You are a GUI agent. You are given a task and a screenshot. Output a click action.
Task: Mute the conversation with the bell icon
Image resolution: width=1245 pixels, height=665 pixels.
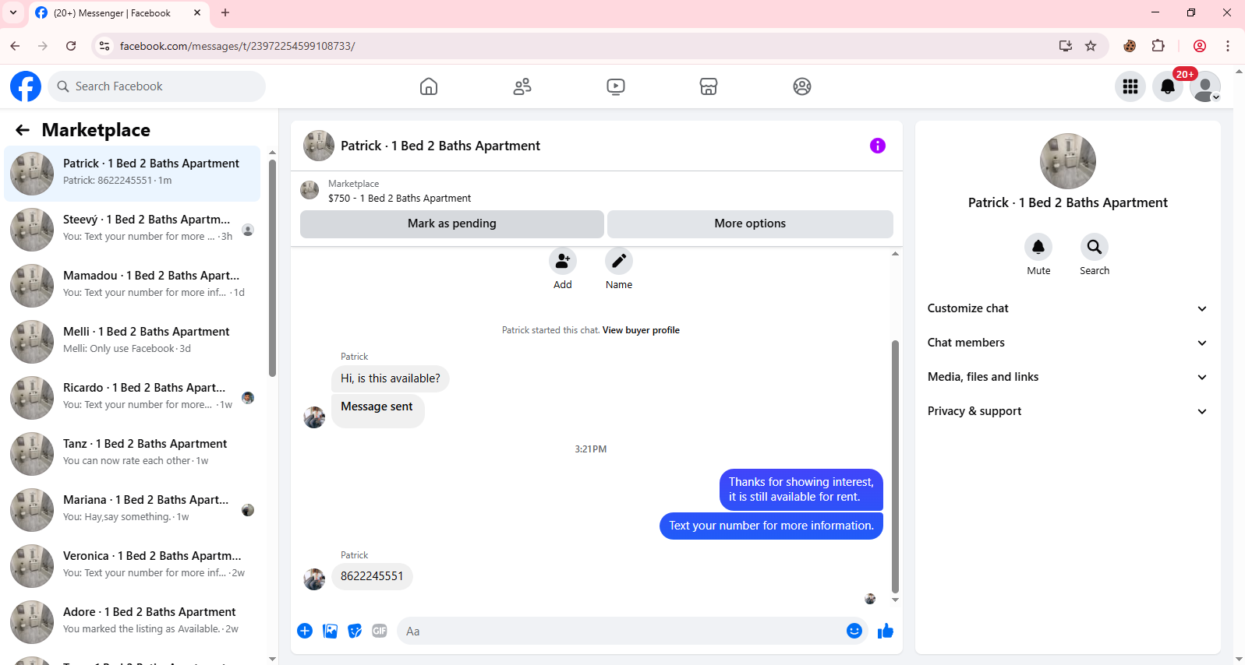1038,247
